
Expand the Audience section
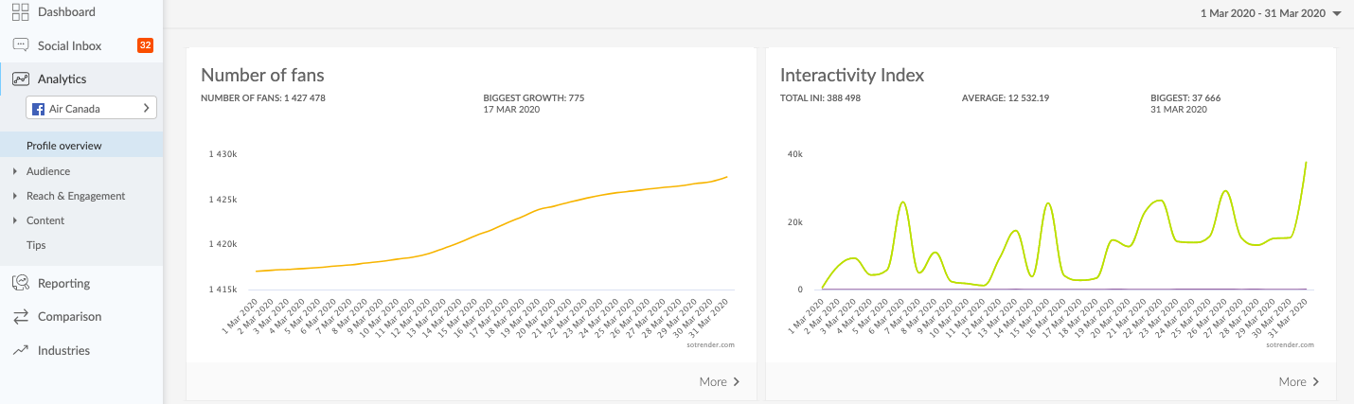pyautogui.click(x=47, y=171)
